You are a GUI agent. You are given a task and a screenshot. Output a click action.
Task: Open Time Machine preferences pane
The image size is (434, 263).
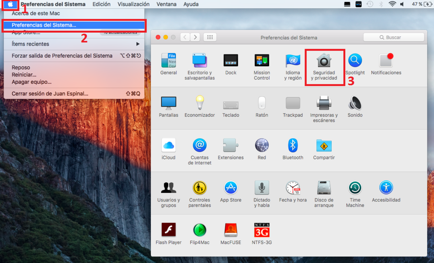(355, 194)
